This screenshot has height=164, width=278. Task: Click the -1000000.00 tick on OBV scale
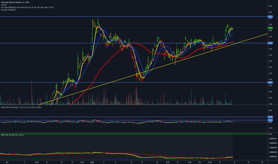pos(273,143)
